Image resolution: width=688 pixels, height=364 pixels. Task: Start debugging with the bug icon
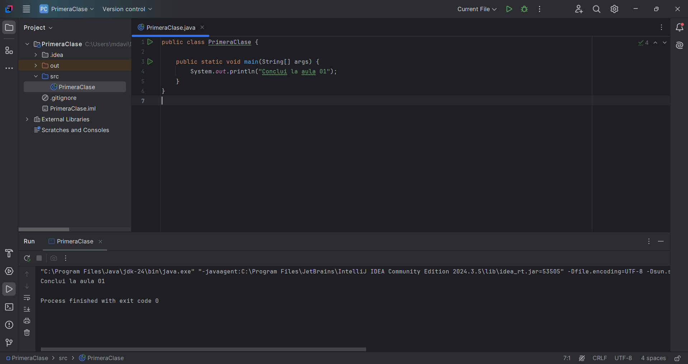(525, 9)
